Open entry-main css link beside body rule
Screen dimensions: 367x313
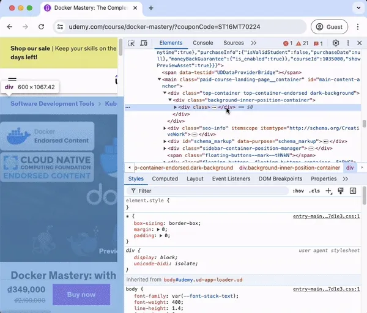coord(326,289)
